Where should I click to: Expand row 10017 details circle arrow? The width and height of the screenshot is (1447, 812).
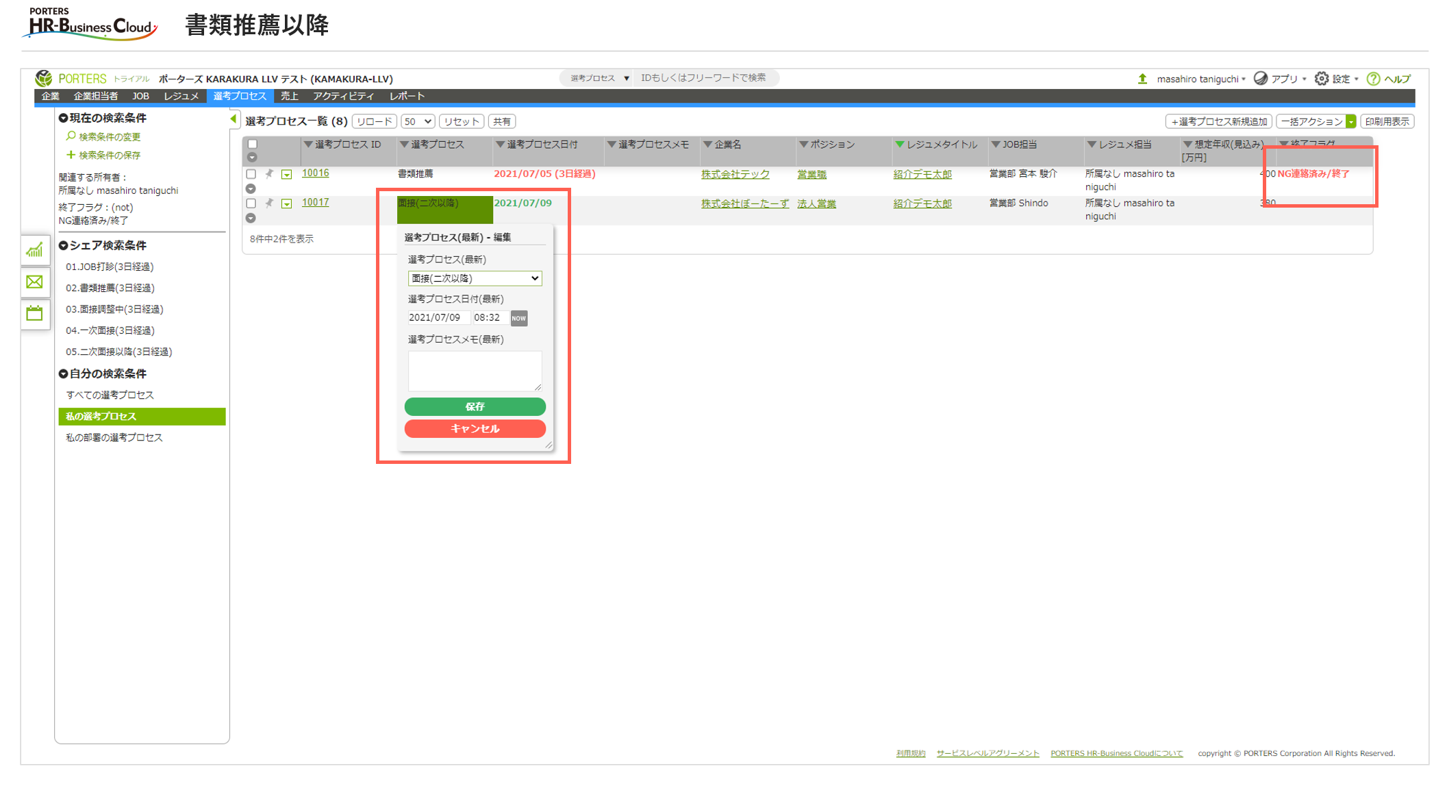click(x=251, y=218)
